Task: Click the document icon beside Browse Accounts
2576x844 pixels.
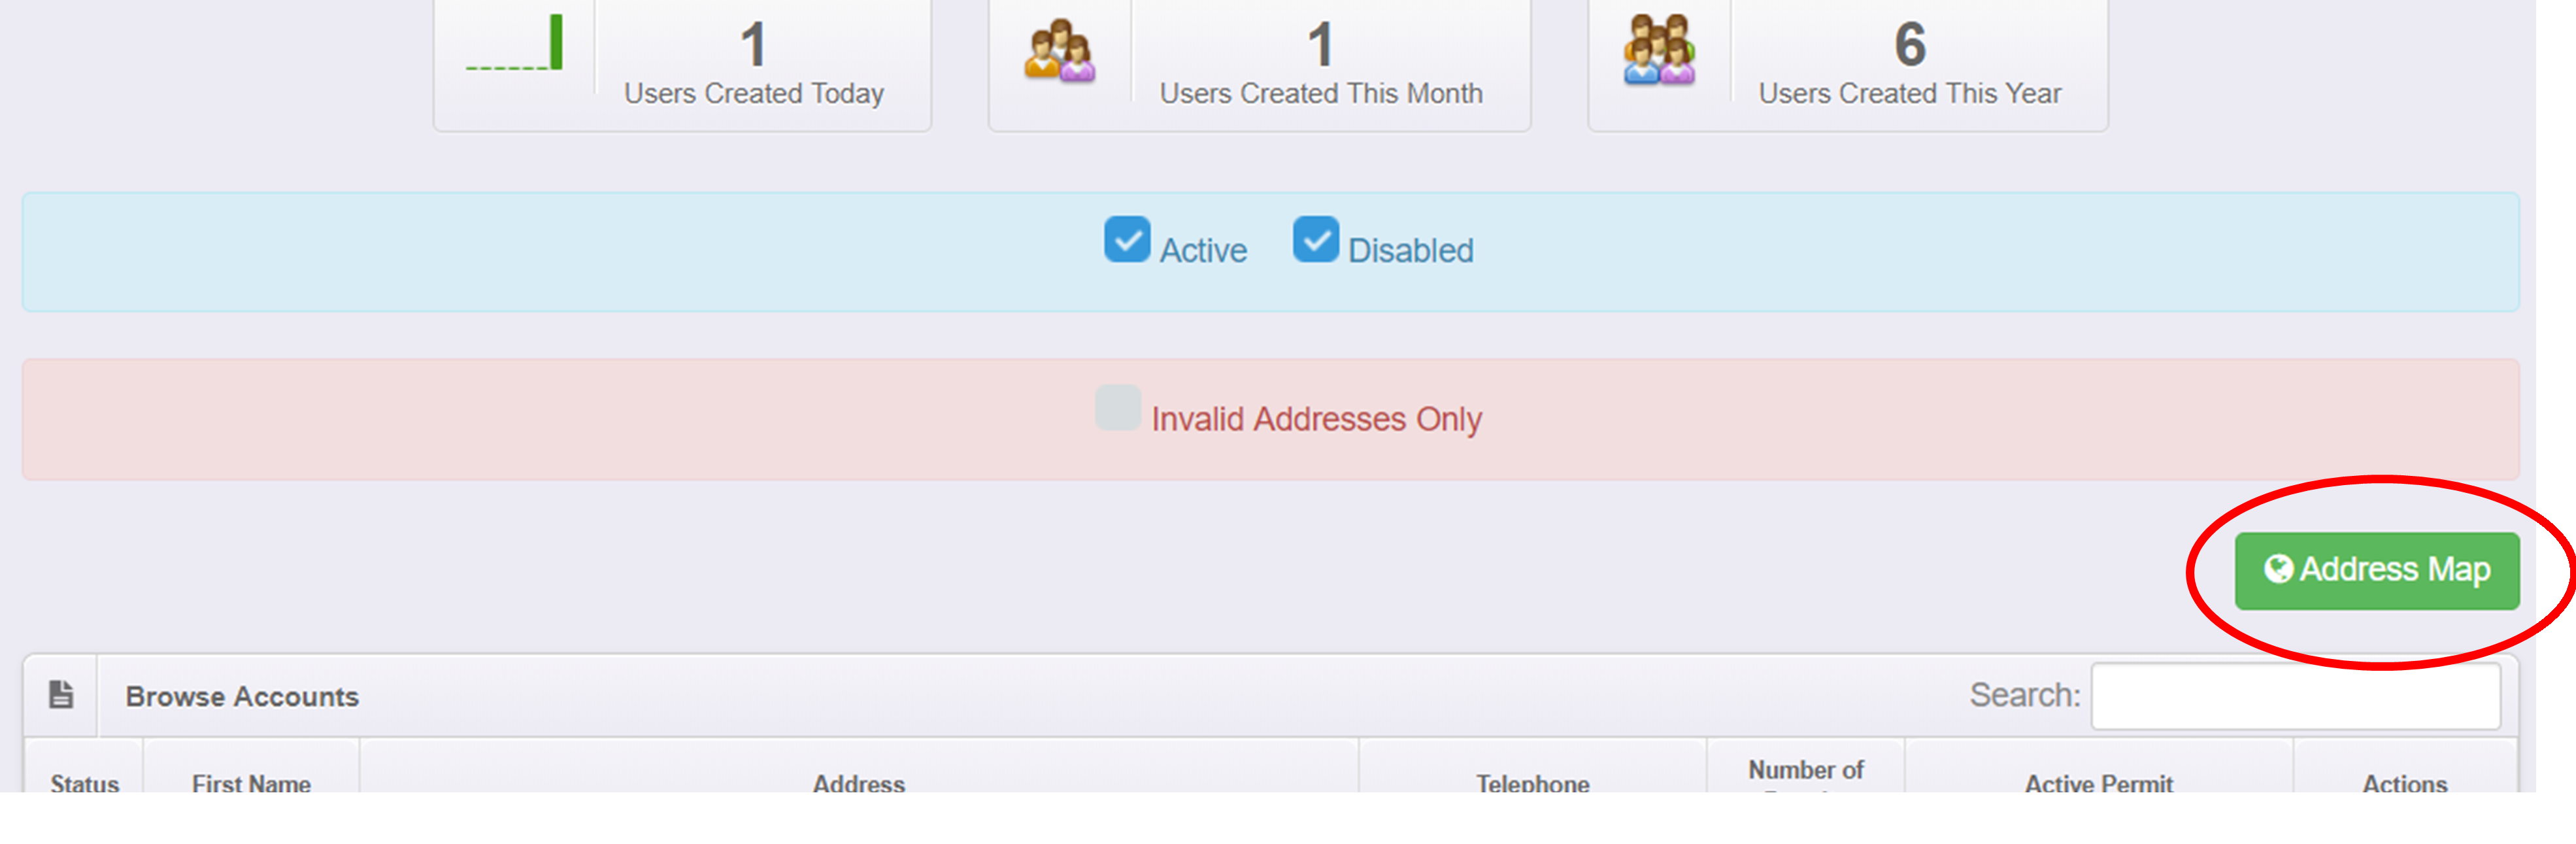Action: [61, 695]
